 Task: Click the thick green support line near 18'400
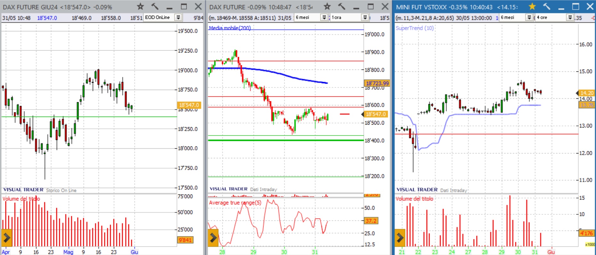coord(286,140)
